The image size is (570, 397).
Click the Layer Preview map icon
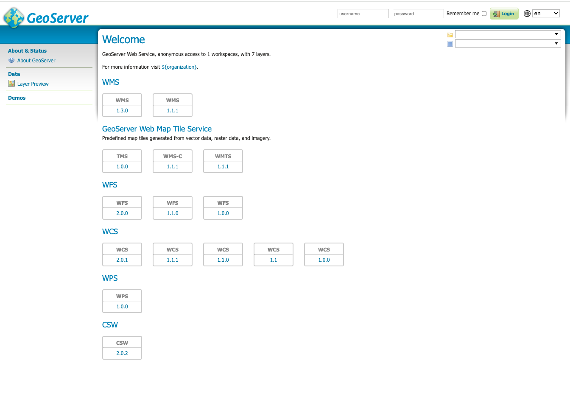[11, 84]
